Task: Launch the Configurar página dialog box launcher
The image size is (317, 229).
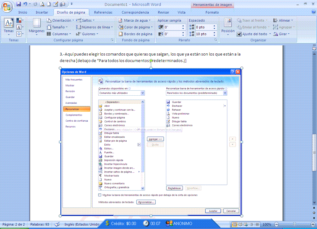Action: click(112, 40)
